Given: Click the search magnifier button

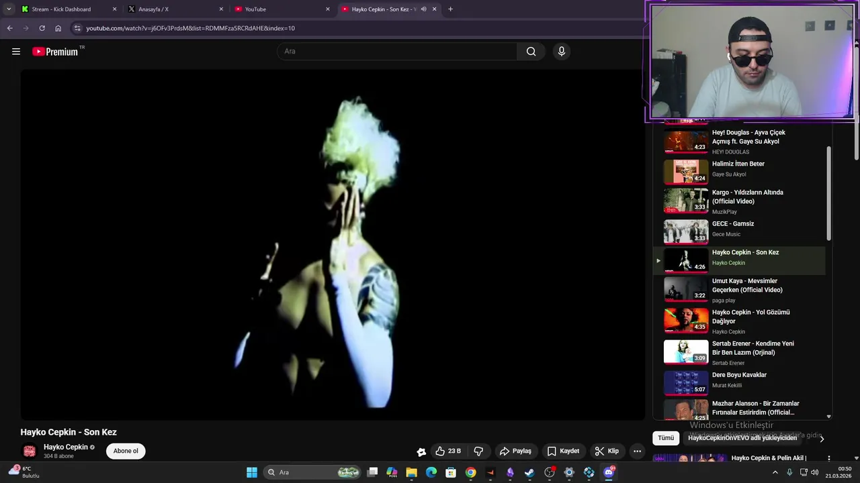Looking at the screenshot, I should (531, 52).
